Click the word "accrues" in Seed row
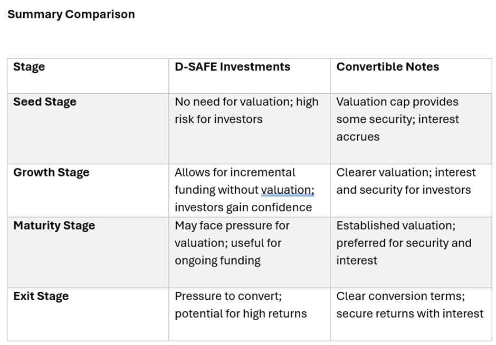Screen dimensions: 496x345 pos(358,136)
